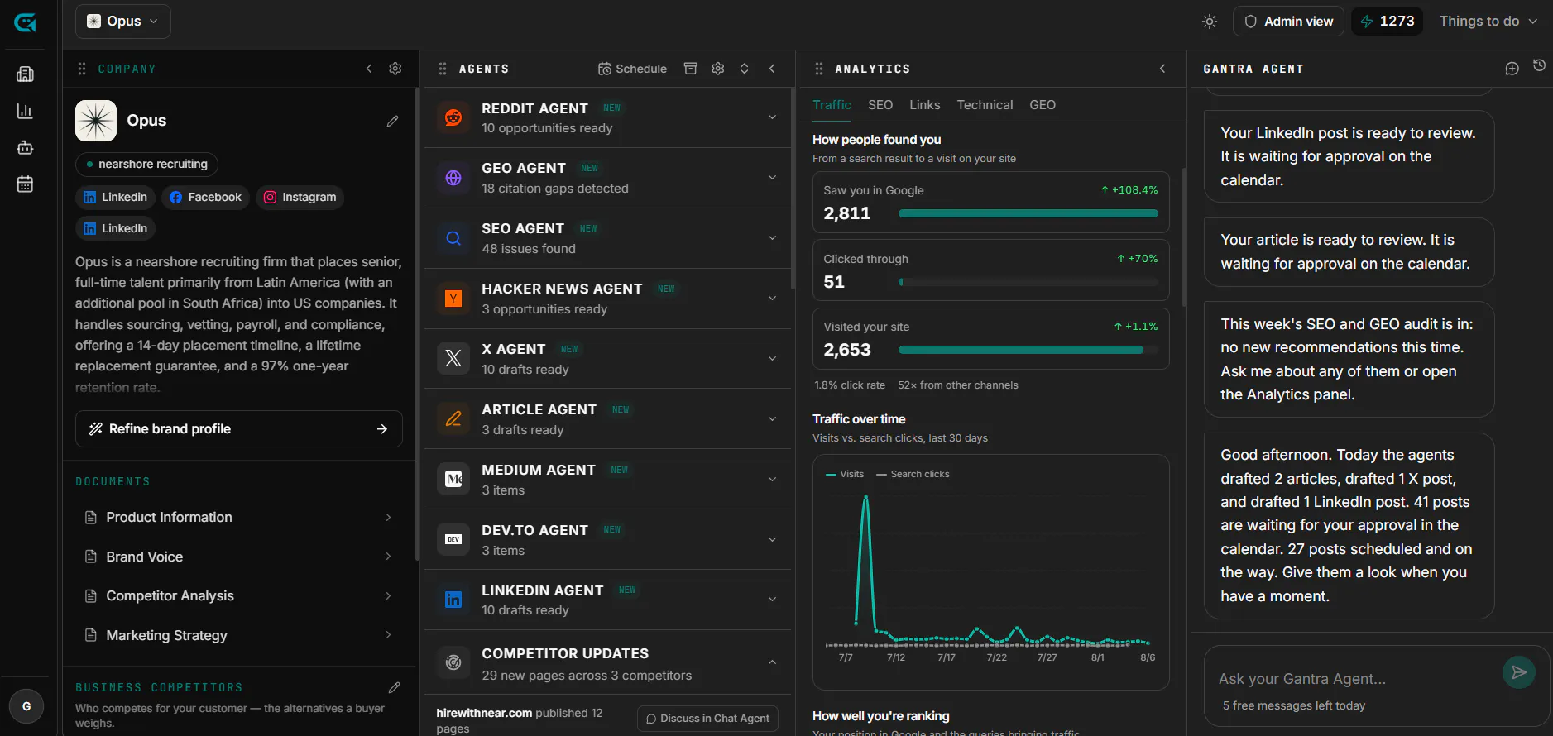Click the Visited your site progress bar

click(1028, 350)
